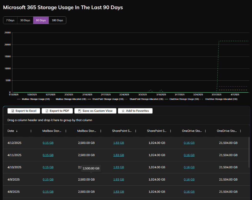This screenshot has width=252, height=200.
Task: Click 2,500.00 GB mailbox allocated for 4/12/2025
Action: pos(86,143)
